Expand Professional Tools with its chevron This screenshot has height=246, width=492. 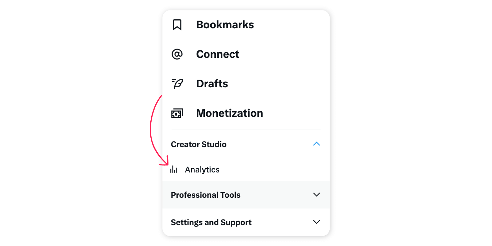[x=316, y=195]
